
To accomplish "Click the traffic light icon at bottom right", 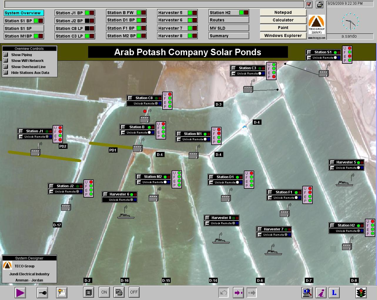I will coord(361,292).
